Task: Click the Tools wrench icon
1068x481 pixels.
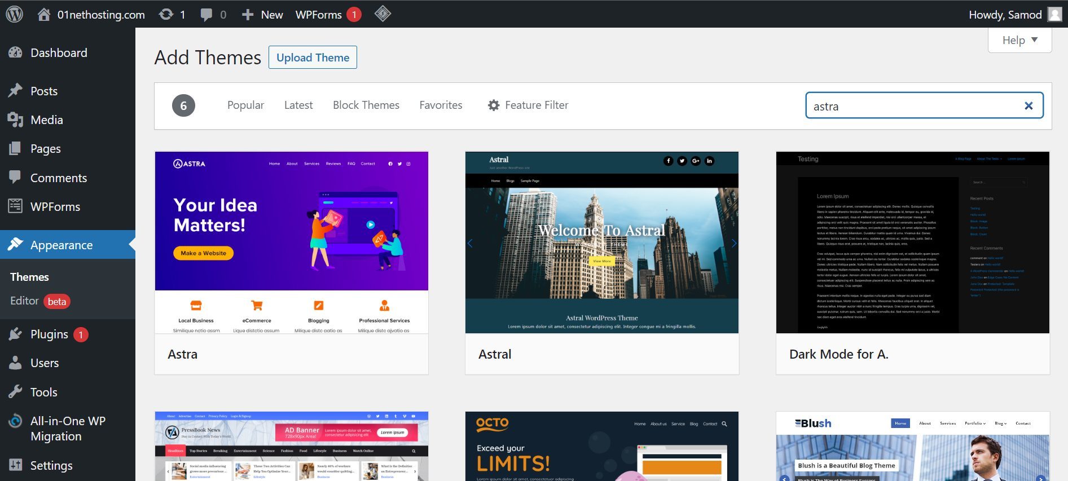Action: point(15,391)
